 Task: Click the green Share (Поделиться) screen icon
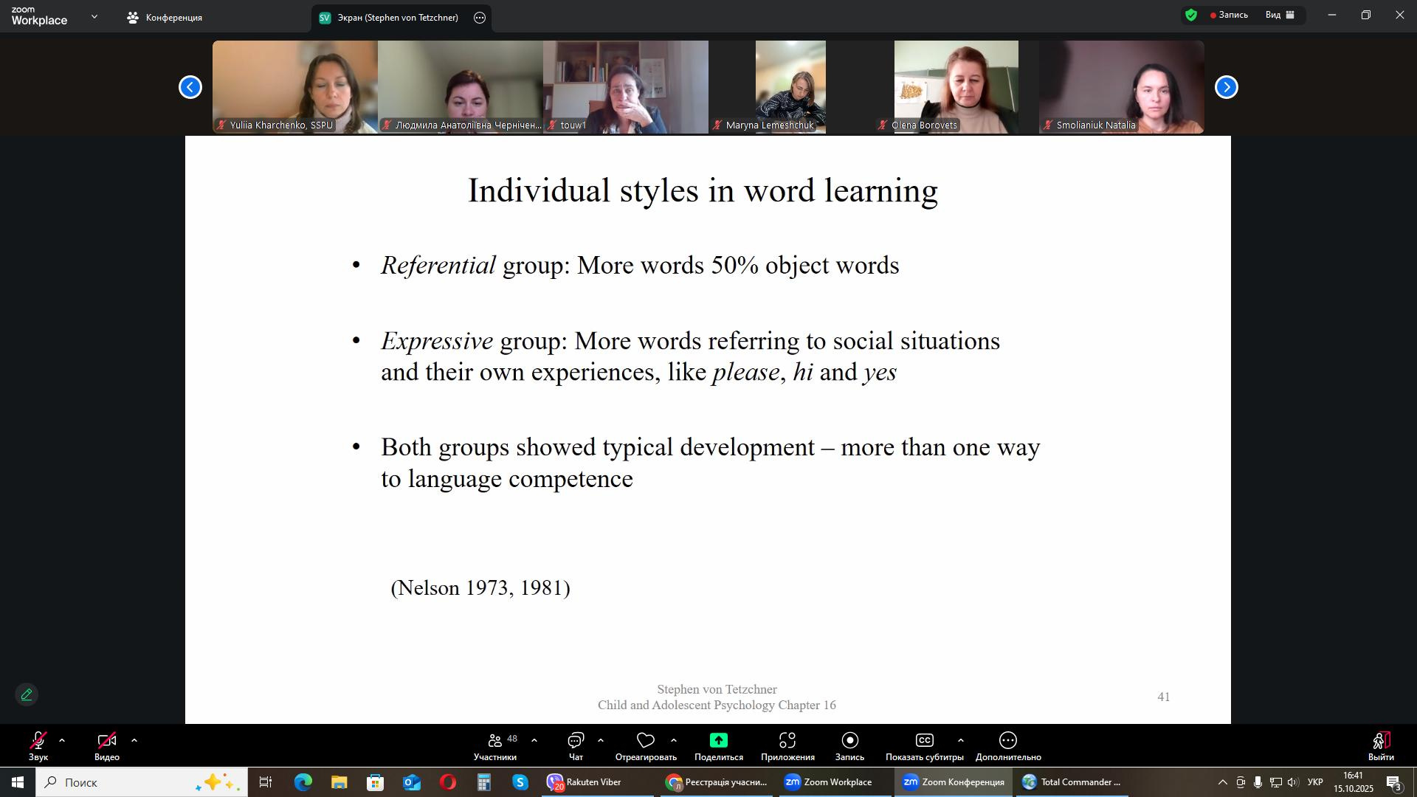pos(718,740)
